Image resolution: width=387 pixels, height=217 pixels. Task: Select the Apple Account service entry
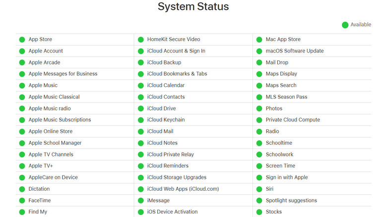click(46, 51)
